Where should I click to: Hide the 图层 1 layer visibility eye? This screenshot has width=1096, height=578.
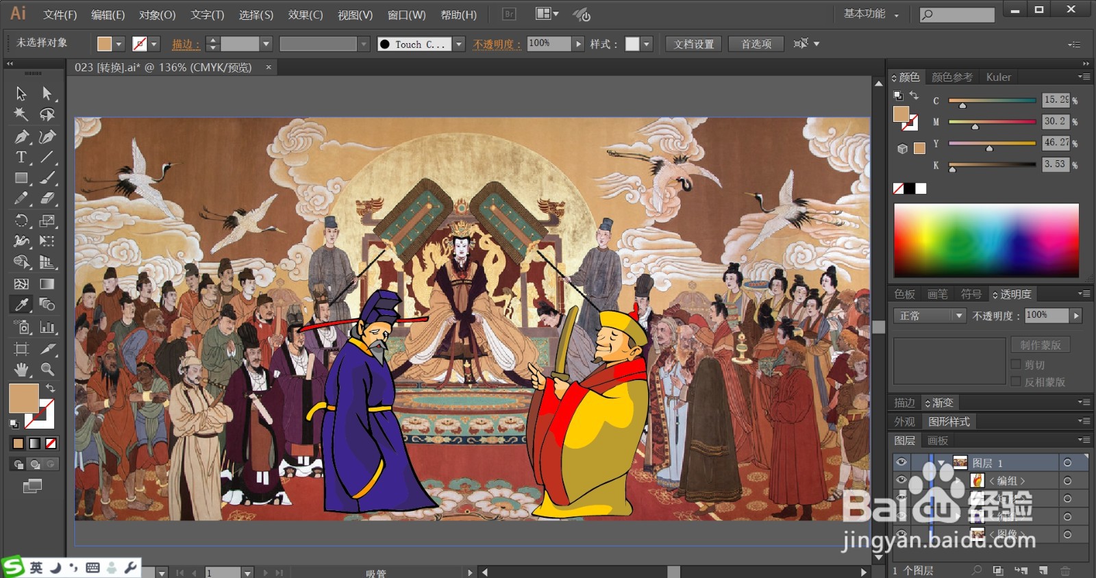point(901,462)
